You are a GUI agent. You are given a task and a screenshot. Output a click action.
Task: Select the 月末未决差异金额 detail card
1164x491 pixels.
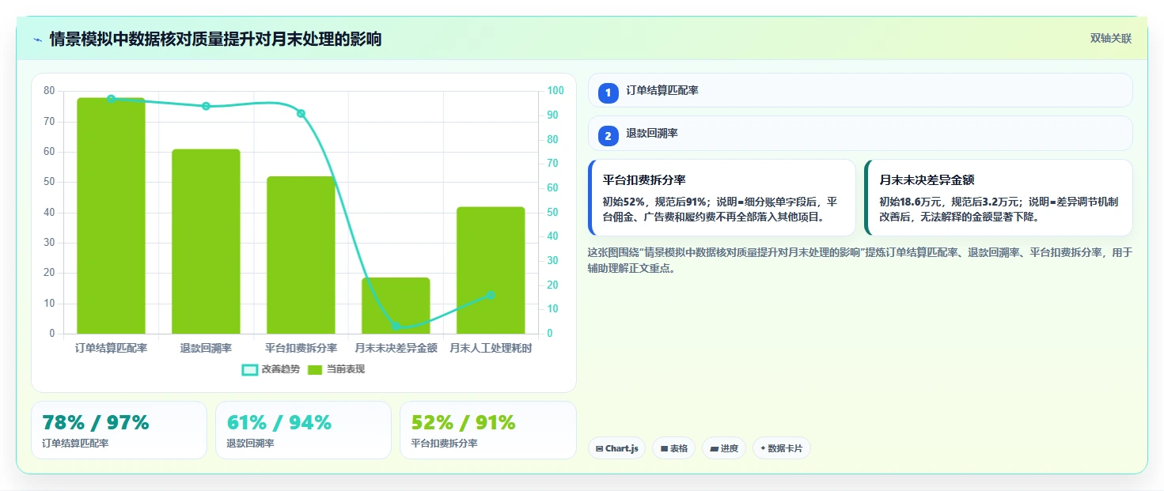point(999,198)
